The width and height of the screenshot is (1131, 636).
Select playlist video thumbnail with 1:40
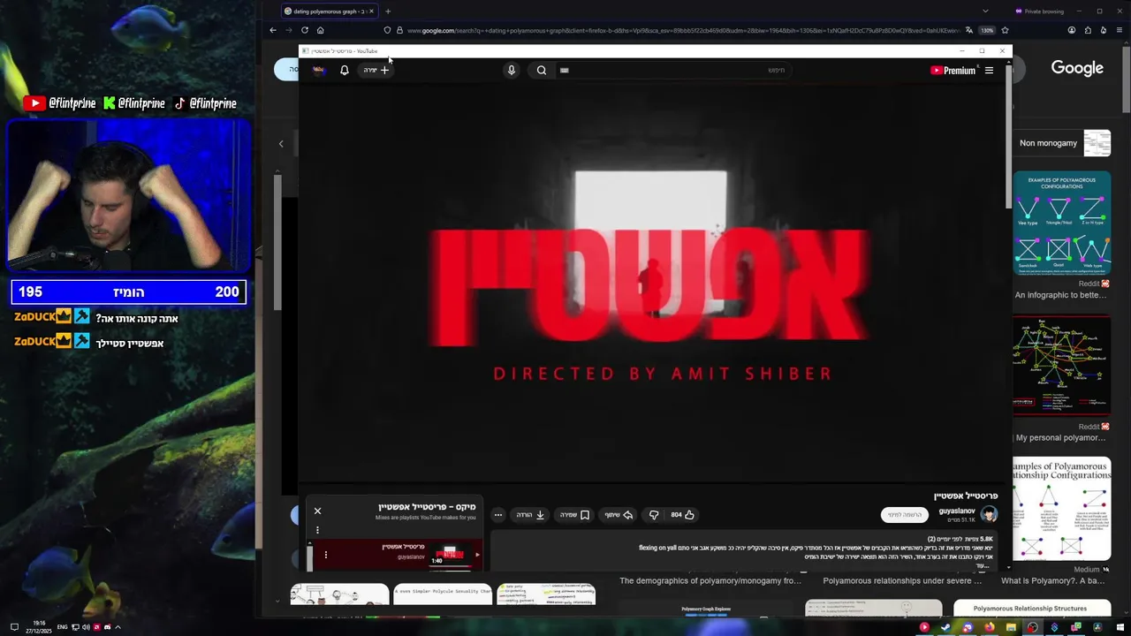(451, 555)
